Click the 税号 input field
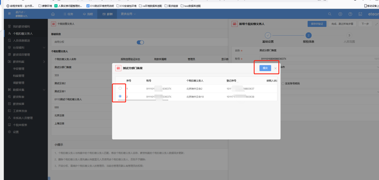Viewport: 379px width, 180px height. (x=320, y=59)
